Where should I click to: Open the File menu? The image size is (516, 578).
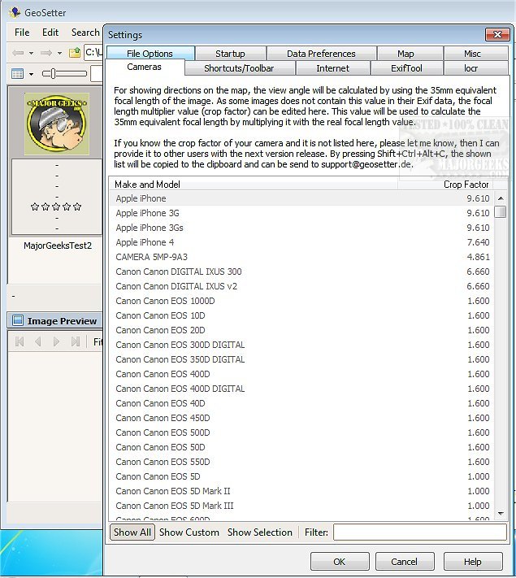(x=22, y=33)
